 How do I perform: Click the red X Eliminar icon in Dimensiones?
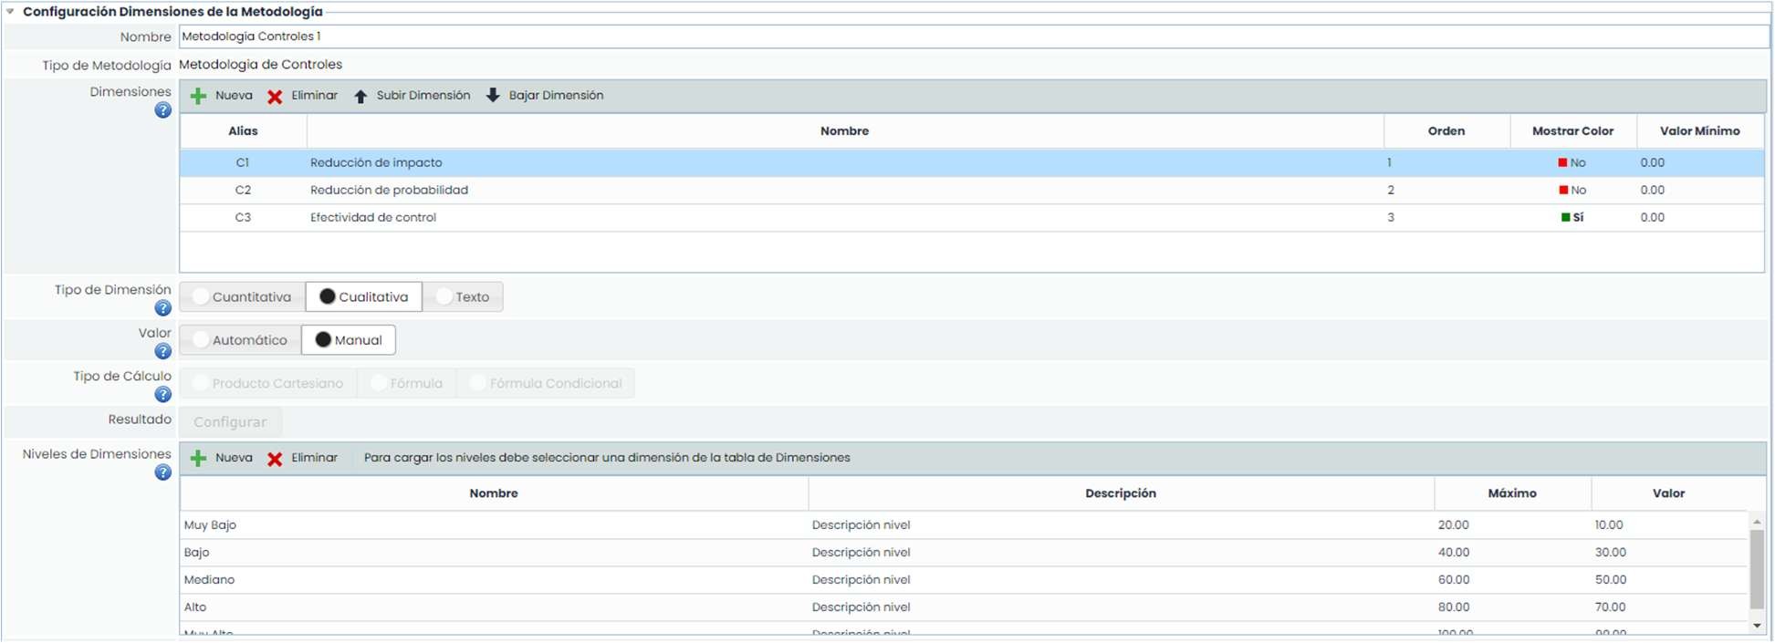click(275, 96)
